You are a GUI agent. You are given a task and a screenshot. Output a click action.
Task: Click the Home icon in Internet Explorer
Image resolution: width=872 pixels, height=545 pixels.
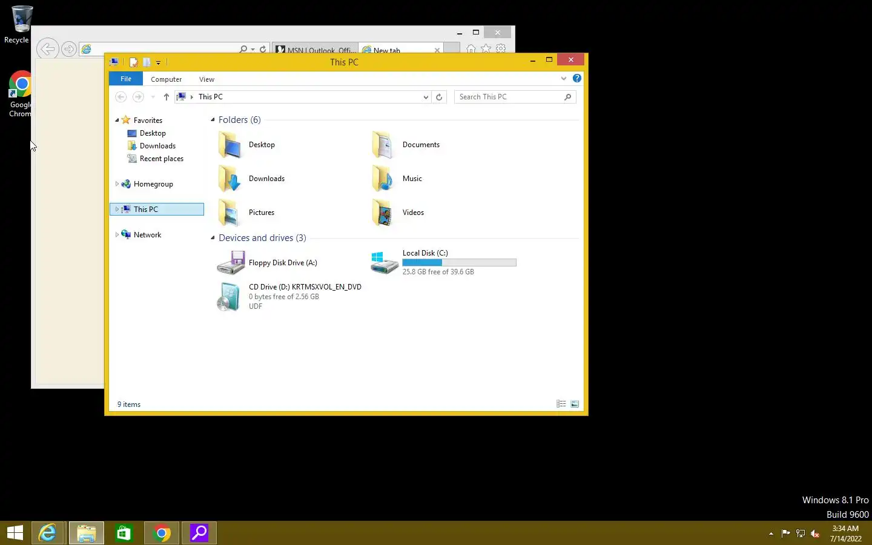(x=471, y=48)
